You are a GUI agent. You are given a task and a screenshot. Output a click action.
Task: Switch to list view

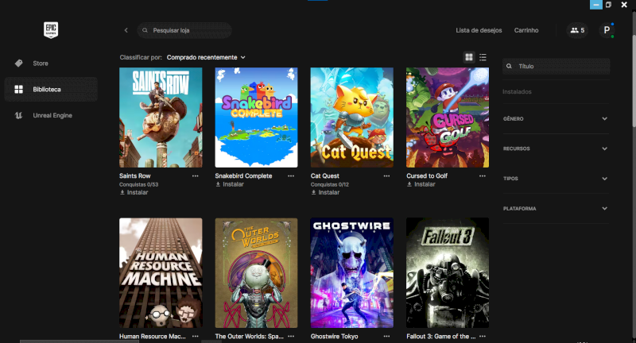483,57
